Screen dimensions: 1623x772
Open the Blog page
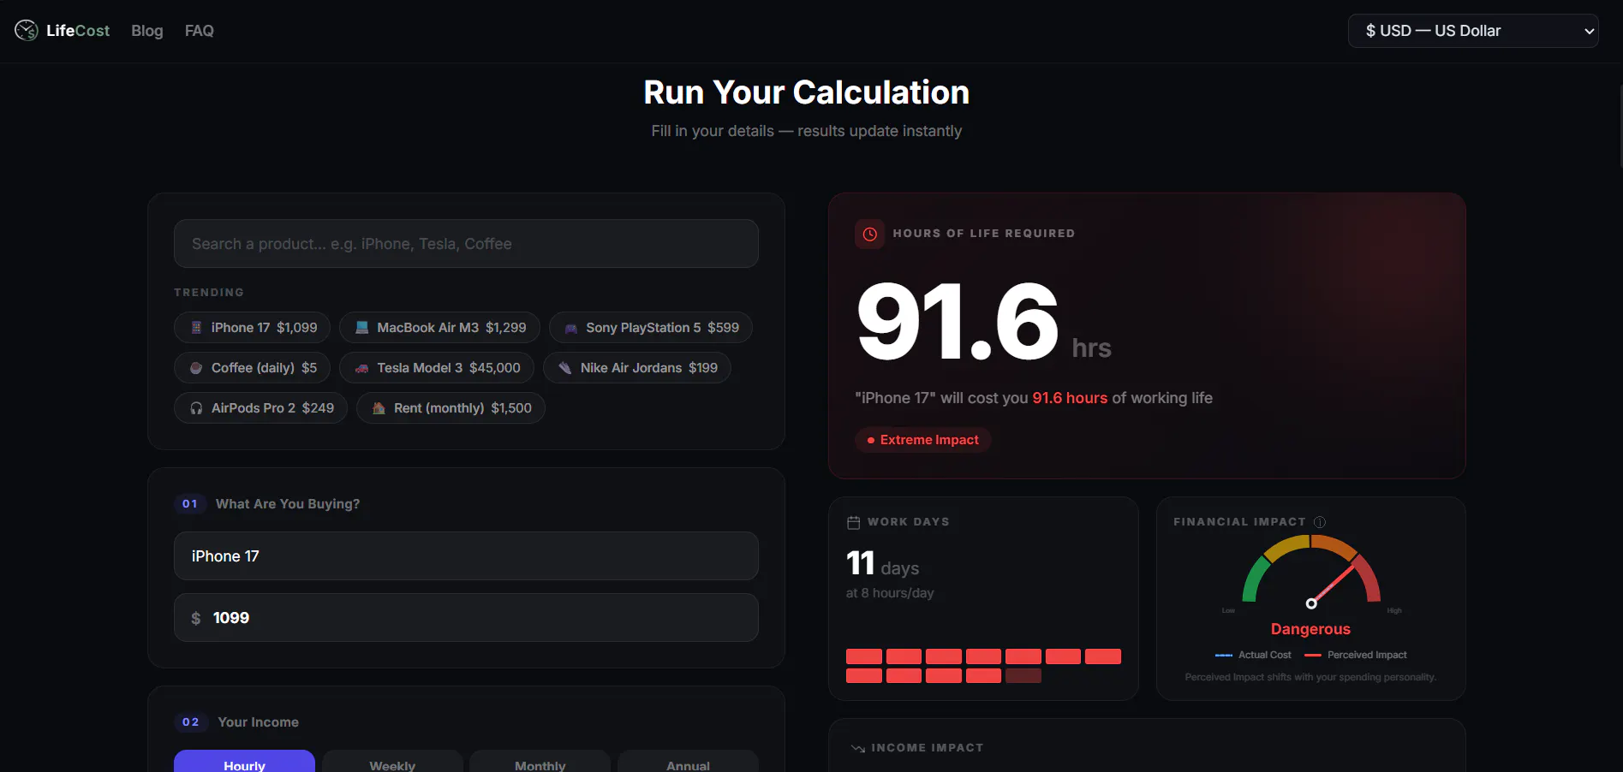point(147,31)
